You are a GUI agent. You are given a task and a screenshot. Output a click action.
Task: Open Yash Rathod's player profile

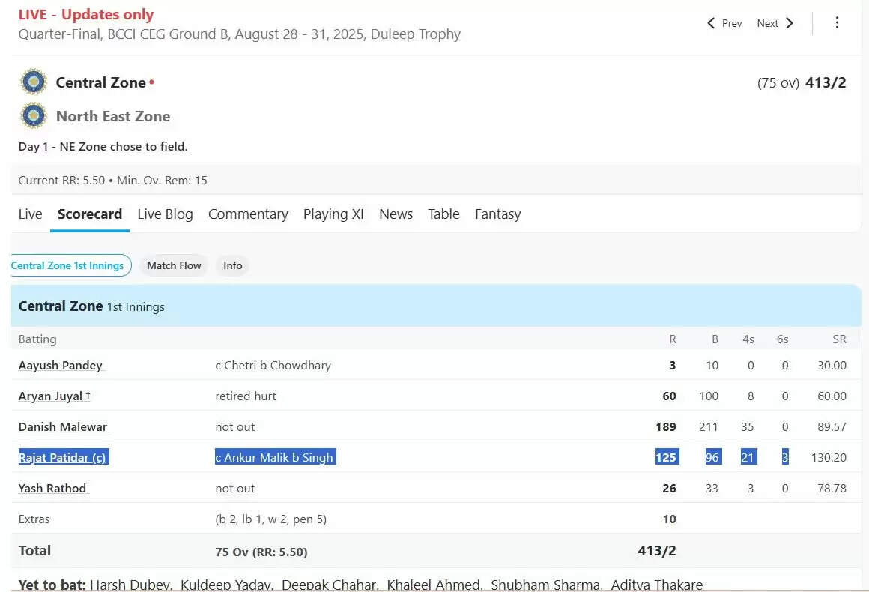(x=52, y=489)
